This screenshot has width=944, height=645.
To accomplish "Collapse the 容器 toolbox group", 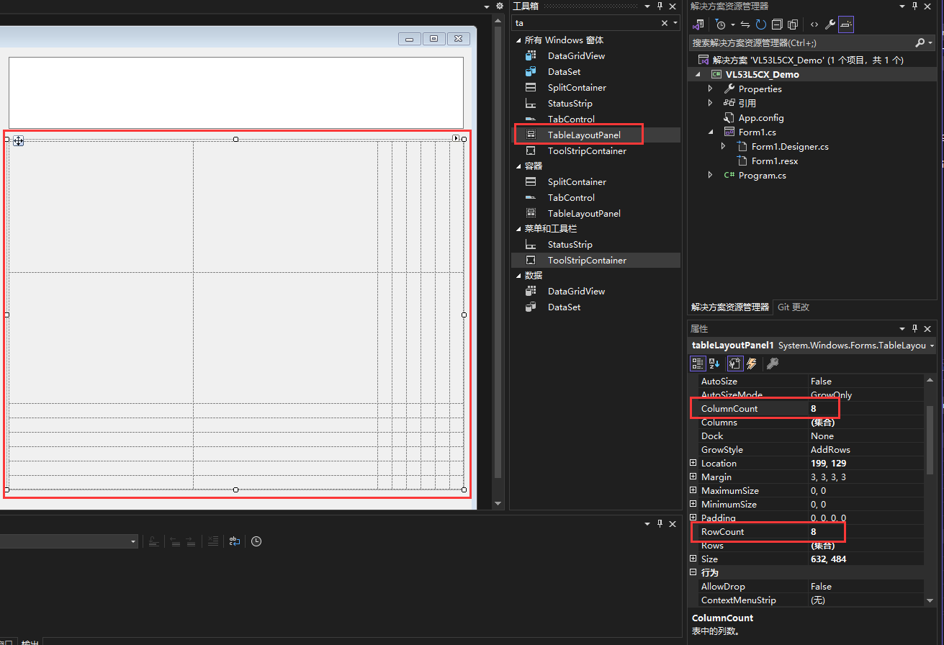I will (x=518, y=166).
